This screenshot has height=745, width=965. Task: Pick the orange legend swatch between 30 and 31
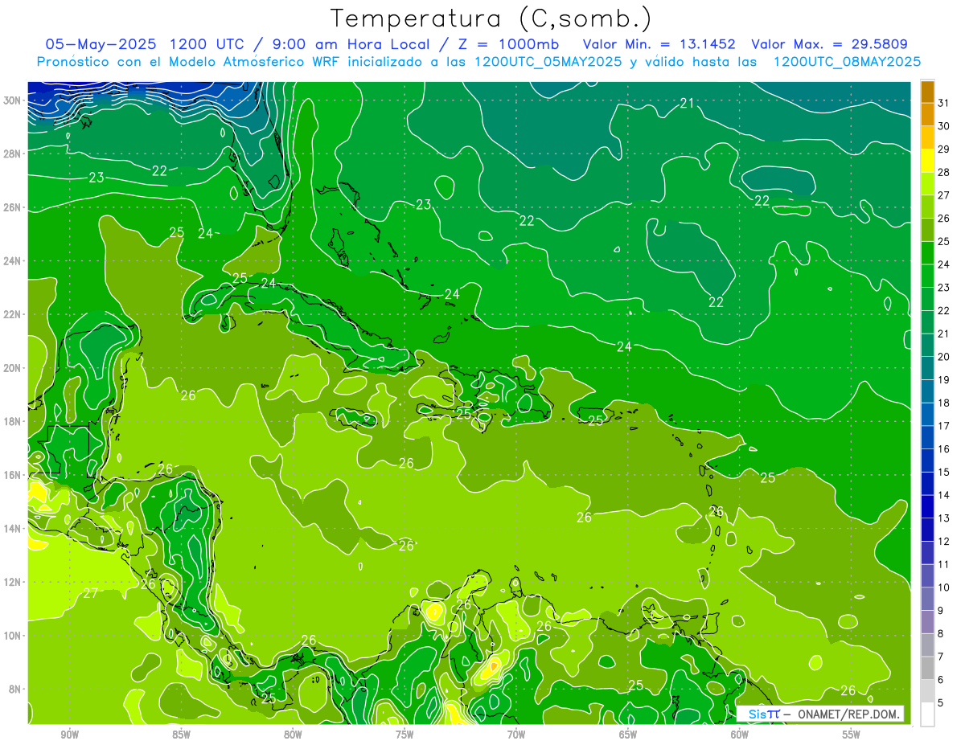(927, 115)
